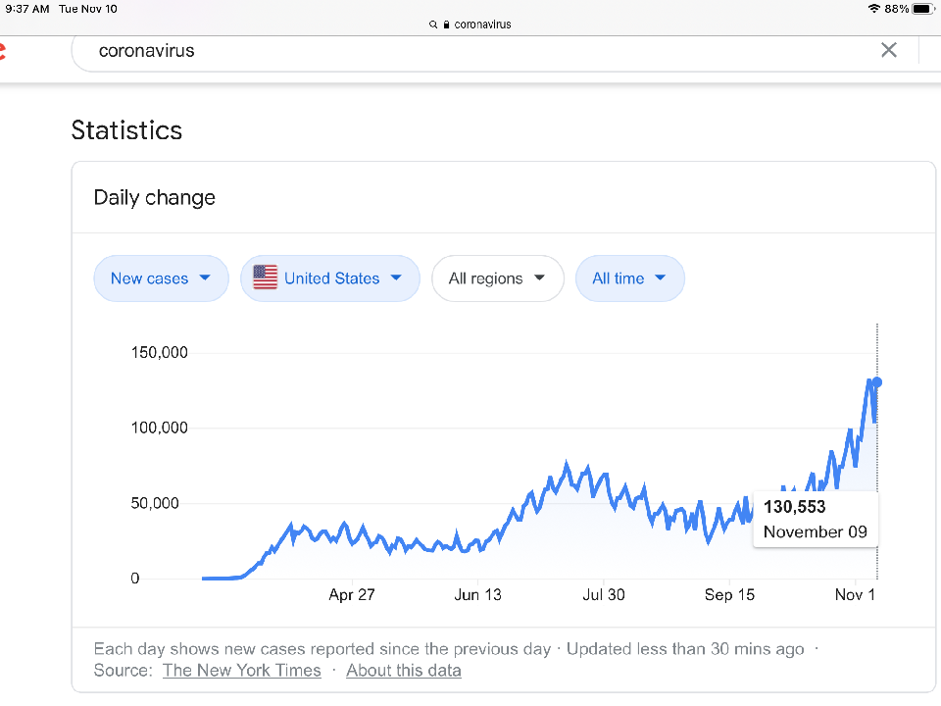Expand the United States country selector

coord(330,278)
